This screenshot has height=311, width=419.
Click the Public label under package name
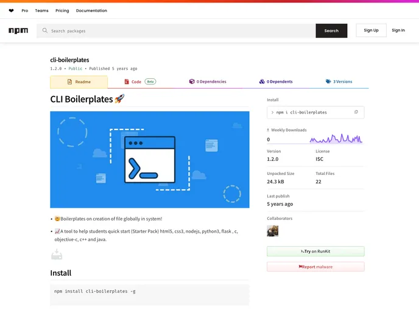[x=76, y=69]
